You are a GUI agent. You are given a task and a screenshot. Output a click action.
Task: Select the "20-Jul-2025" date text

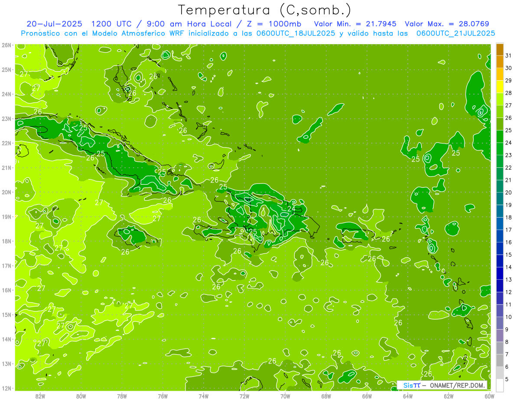(x=55, y=24)
